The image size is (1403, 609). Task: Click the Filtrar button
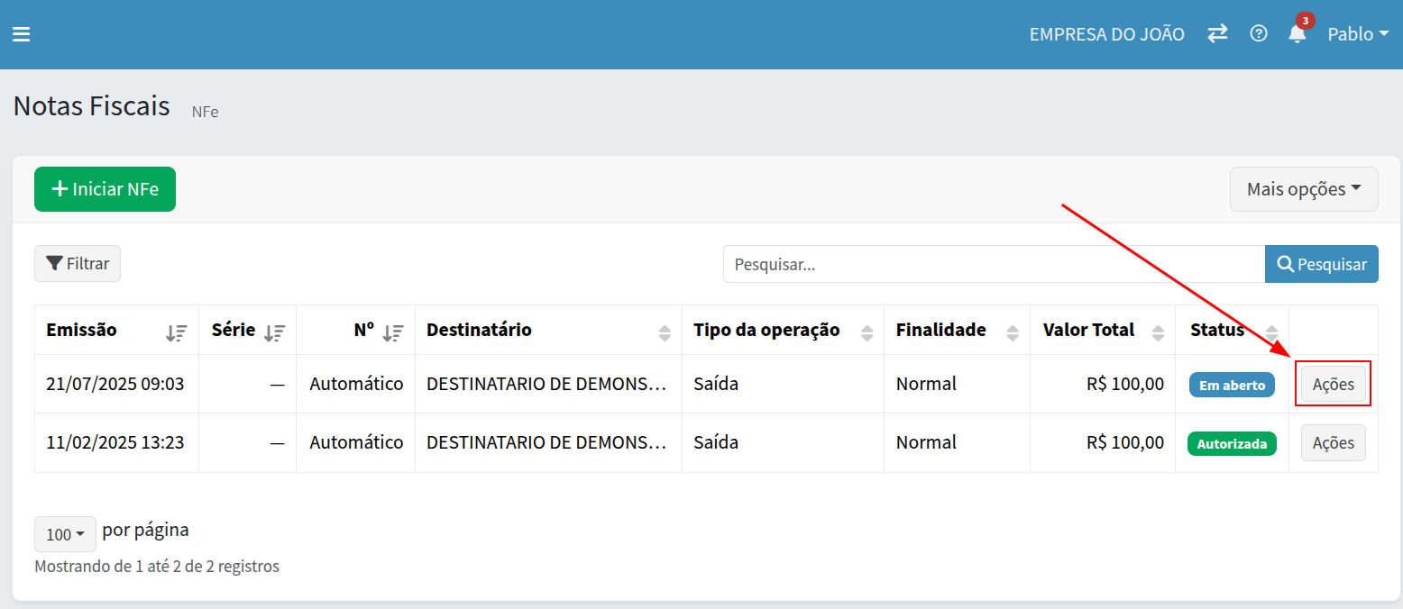point(78,264)
